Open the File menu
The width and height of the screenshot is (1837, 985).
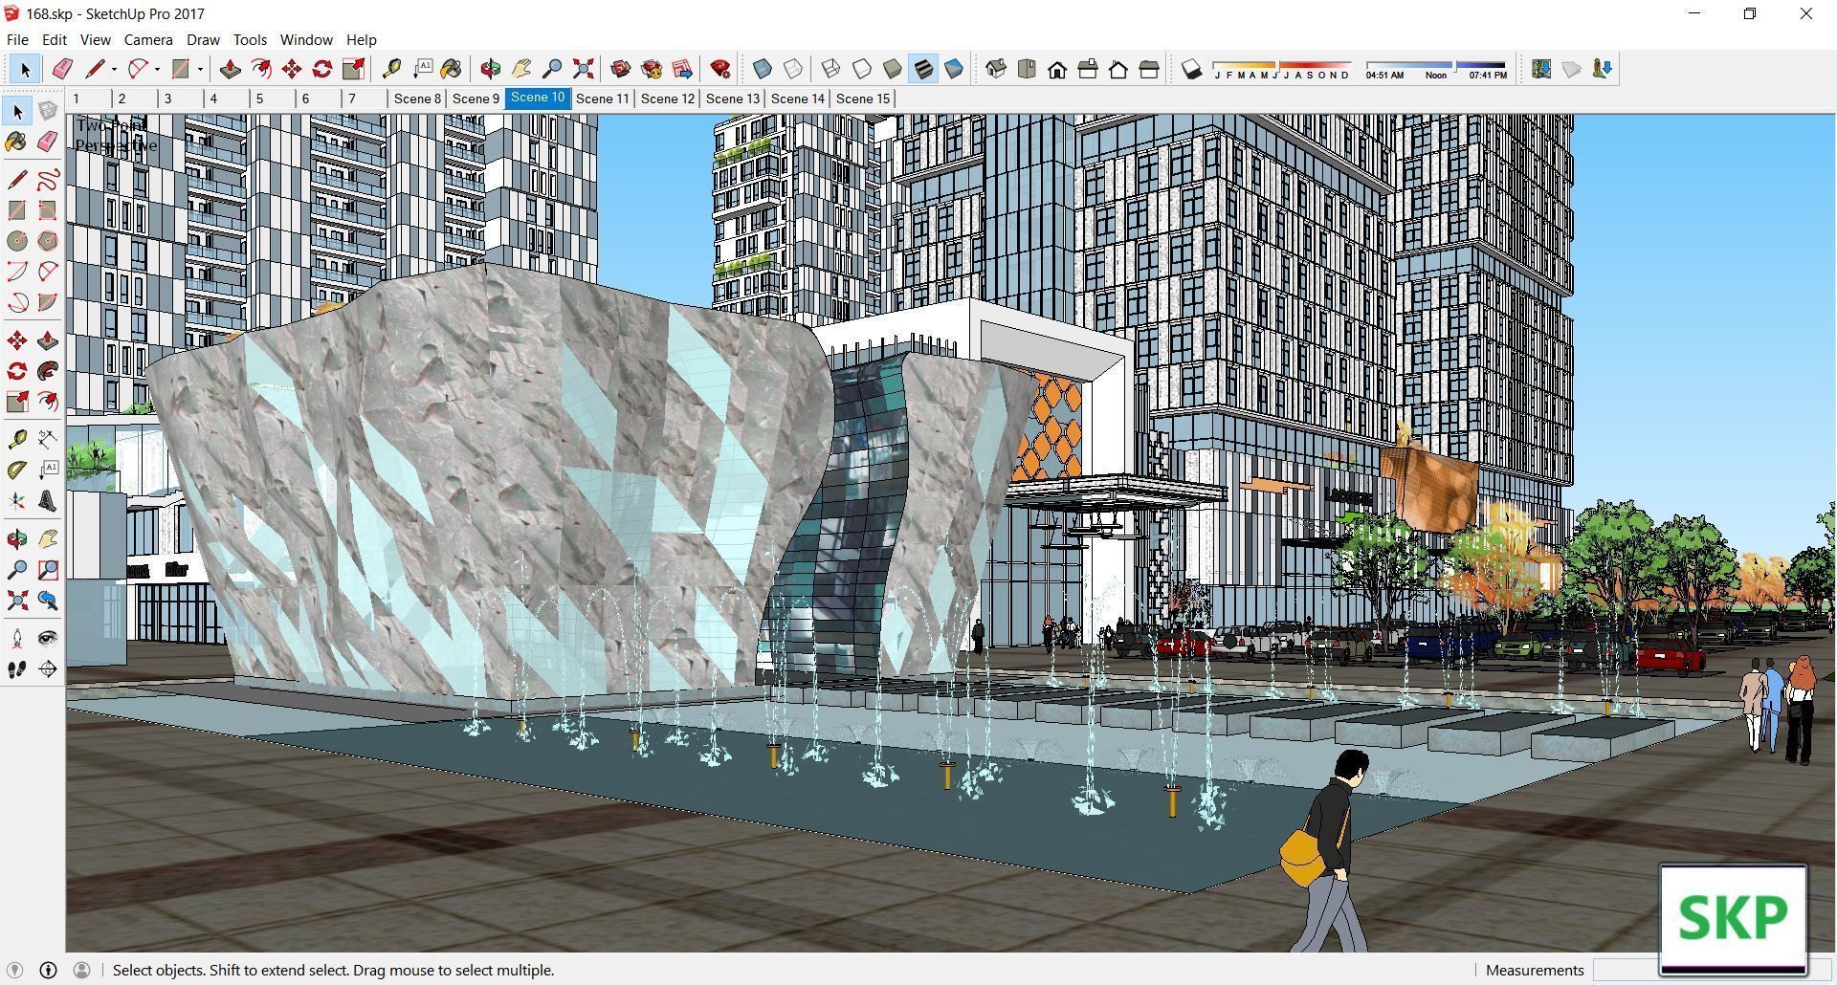pos(17,39)
